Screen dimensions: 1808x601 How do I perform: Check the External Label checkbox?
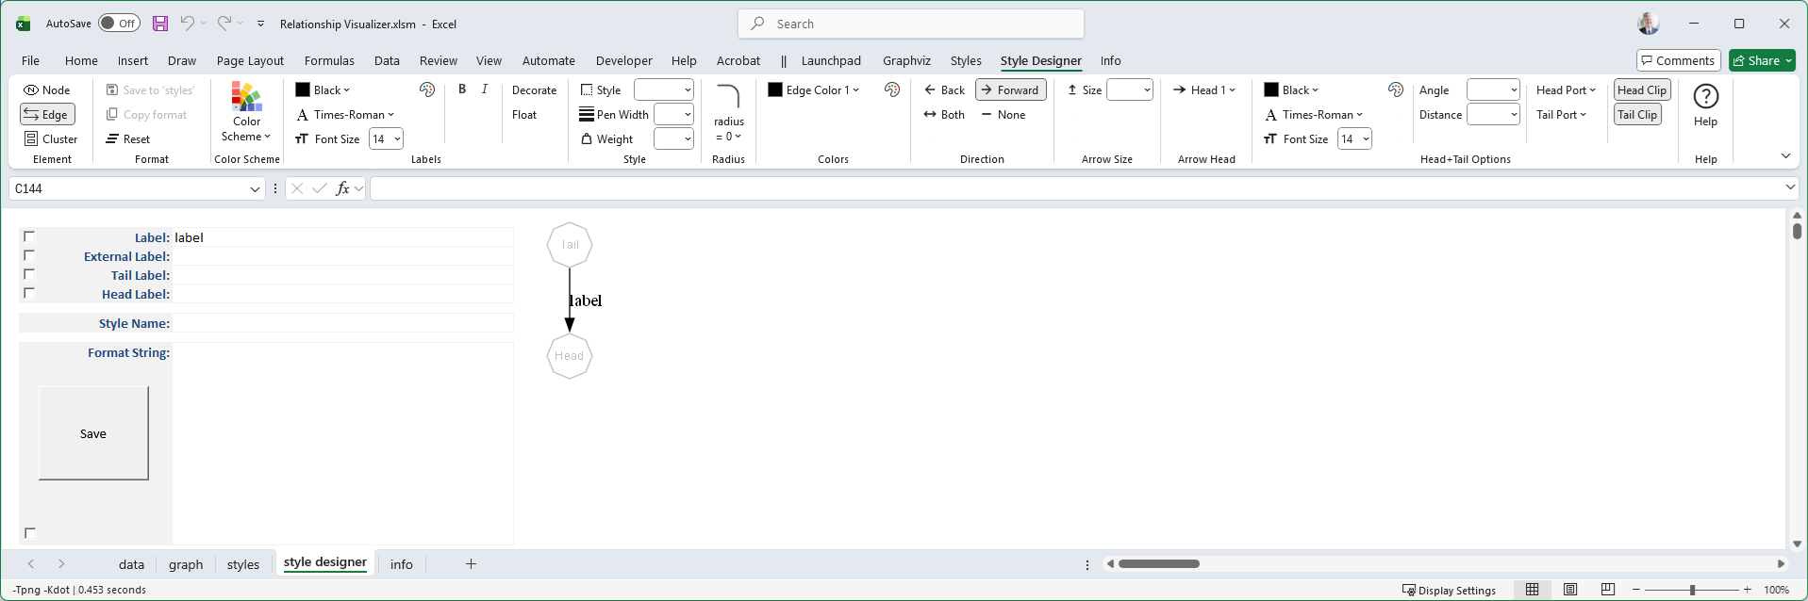click(29, 255)
